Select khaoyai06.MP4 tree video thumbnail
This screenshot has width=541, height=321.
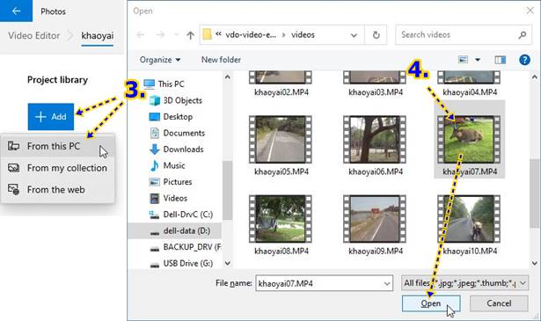[x=375, y=140]
